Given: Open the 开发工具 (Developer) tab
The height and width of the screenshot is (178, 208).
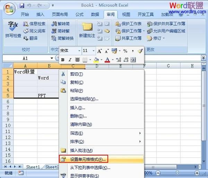Looking at the screenshot, I should coord(146,14).
